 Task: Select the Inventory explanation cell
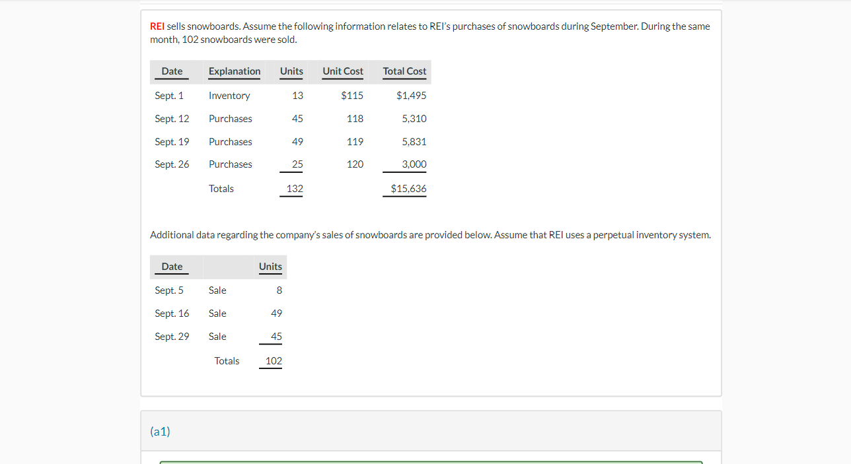coord(229,96)
